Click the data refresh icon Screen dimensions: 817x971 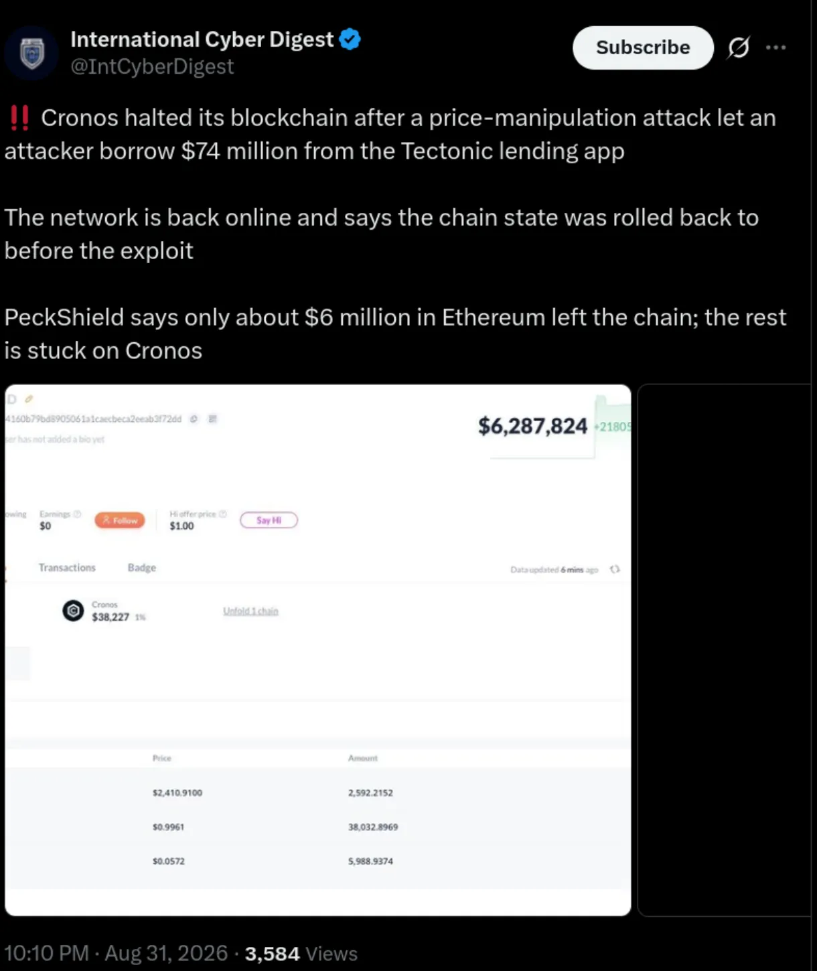point(615,569)
